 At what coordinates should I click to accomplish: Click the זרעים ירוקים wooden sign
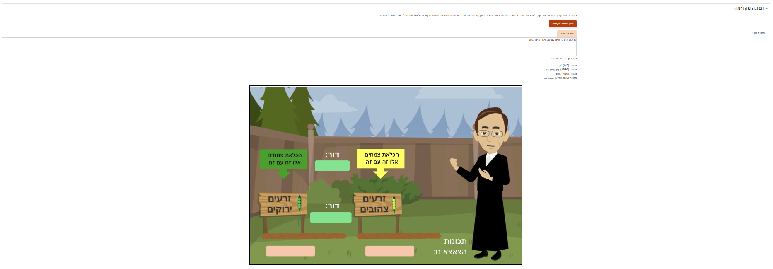tap(280, 204)
